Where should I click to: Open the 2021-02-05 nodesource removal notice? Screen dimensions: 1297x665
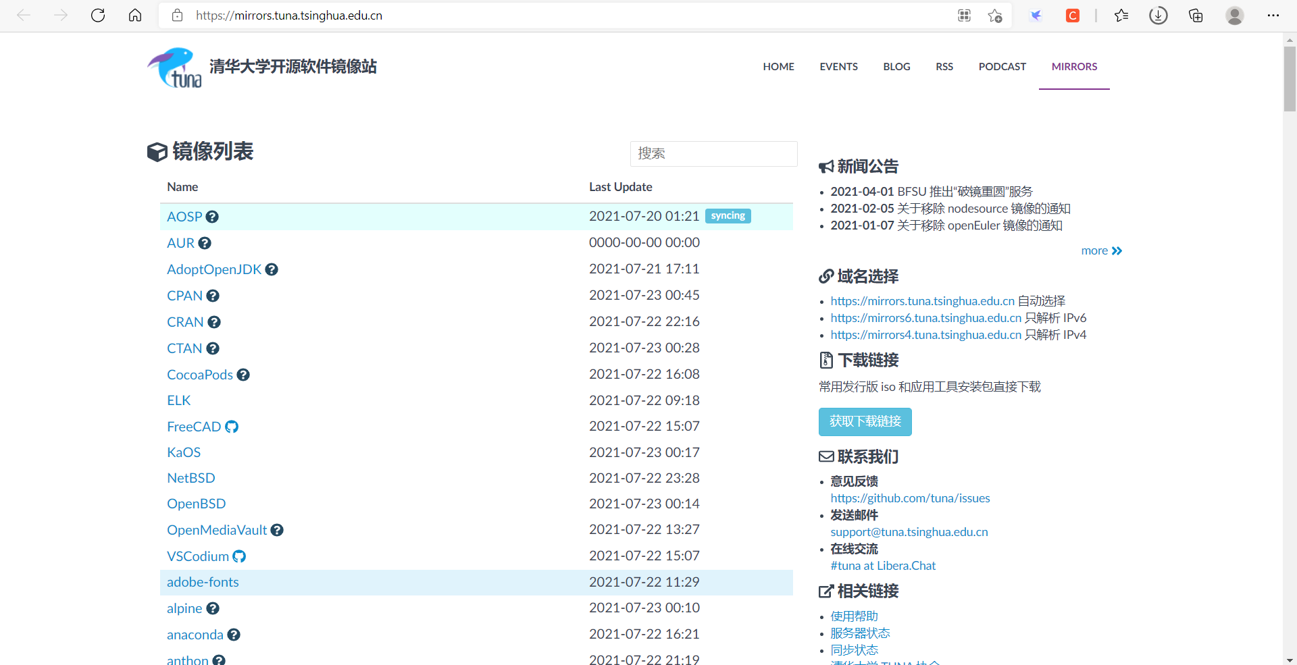[950, 209]
